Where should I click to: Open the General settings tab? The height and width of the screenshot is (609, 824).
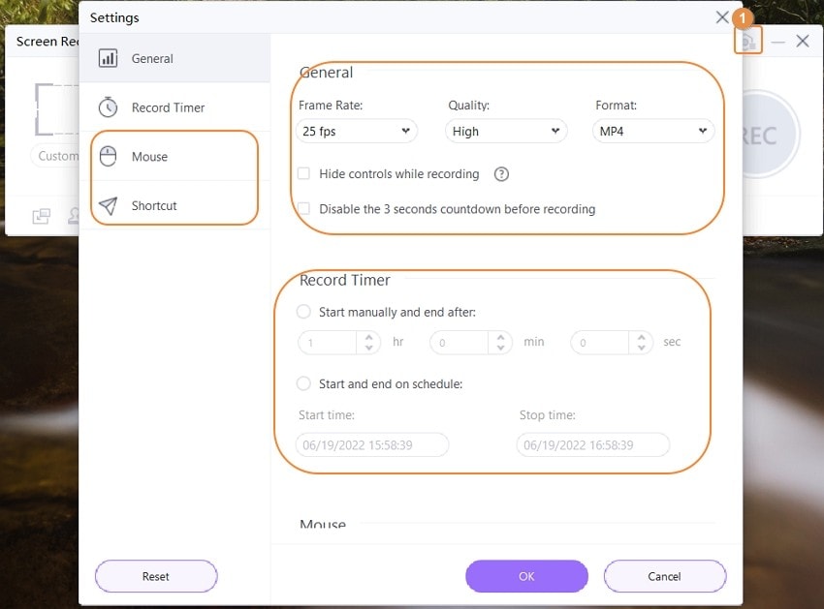[x=174, y=58]
